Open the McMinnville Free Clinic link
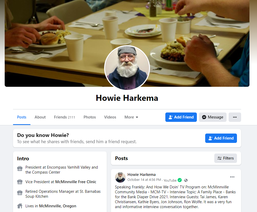This screenshot has height=212, width=257. tap(76, 182)
